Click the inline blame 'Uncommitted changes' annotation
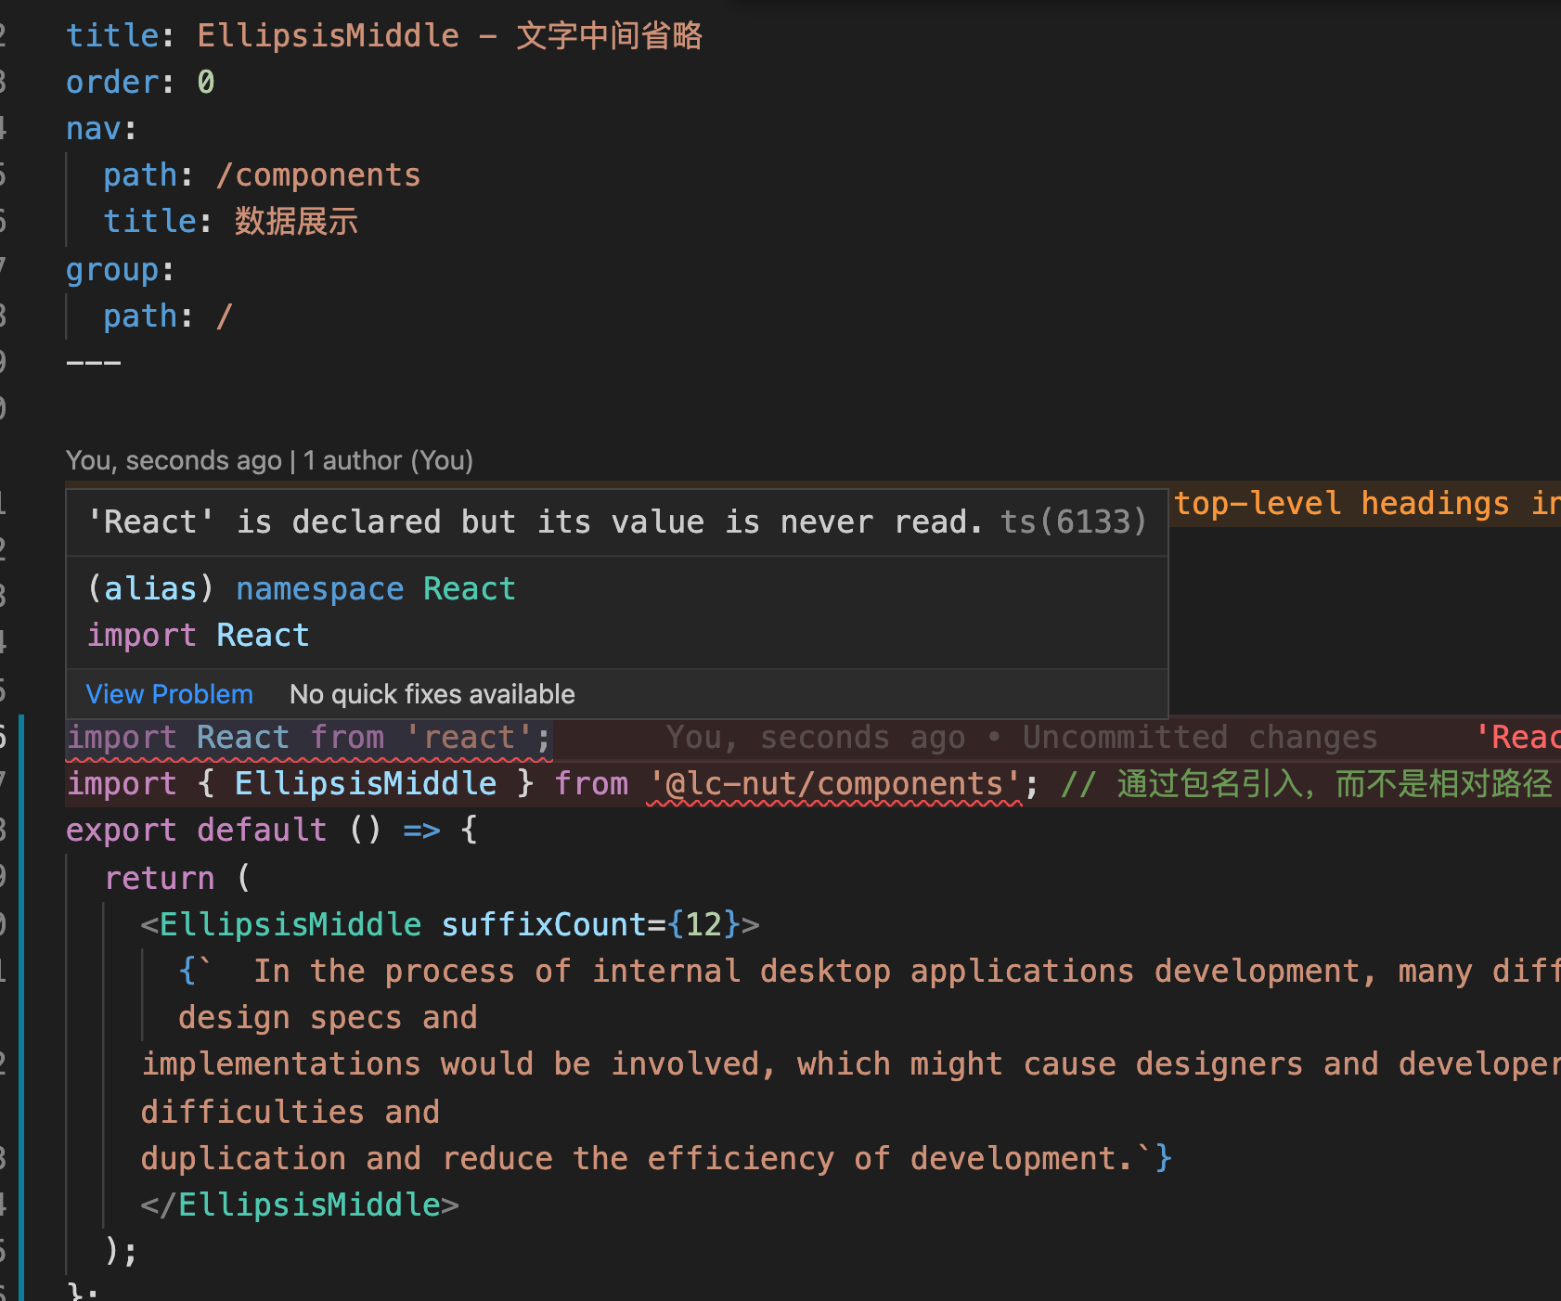 (1200, 737)
